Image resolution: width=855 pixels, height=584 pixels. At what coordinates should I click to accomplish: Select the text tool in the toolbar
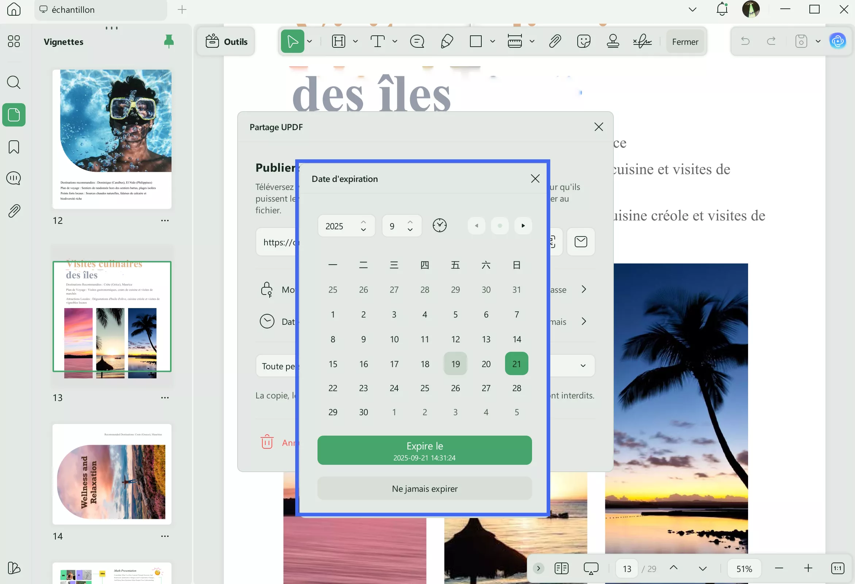(x=378, y=41)
